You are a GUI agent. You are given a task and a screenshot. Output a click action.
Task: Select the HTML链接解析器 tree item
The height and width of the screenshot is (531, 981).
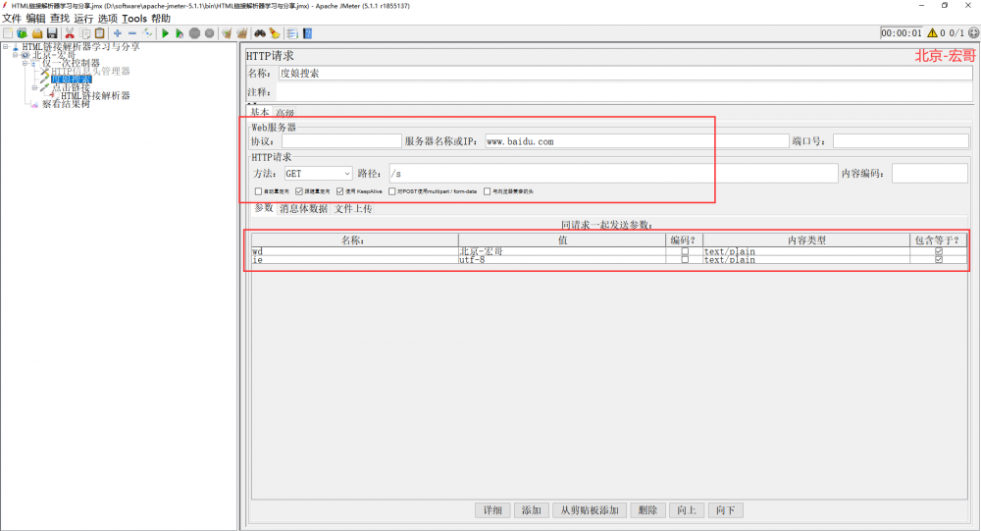(95, 96)
